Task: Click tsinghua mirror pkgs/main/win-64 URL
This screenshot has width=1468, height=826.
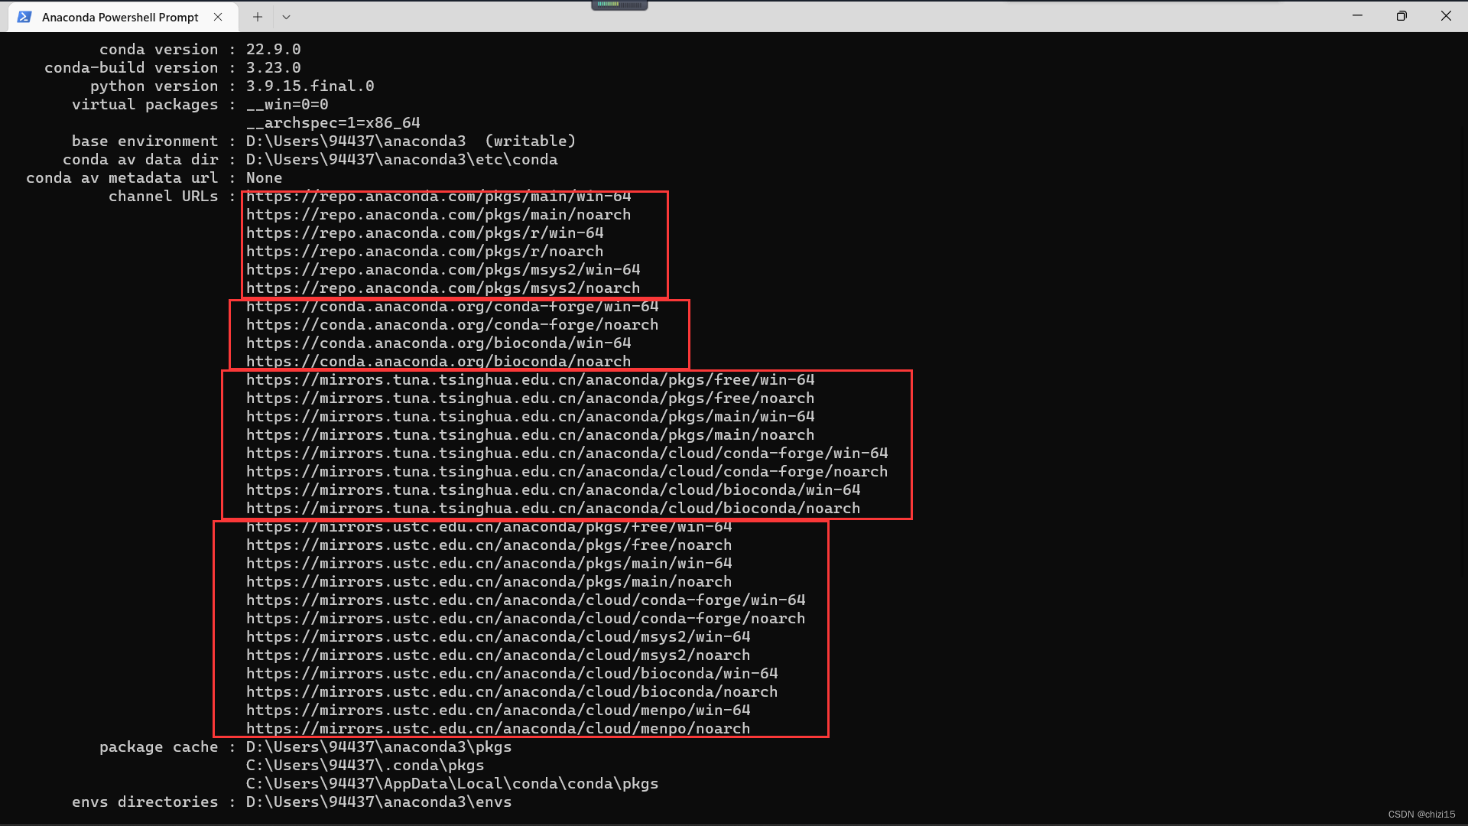Action: 530,417
